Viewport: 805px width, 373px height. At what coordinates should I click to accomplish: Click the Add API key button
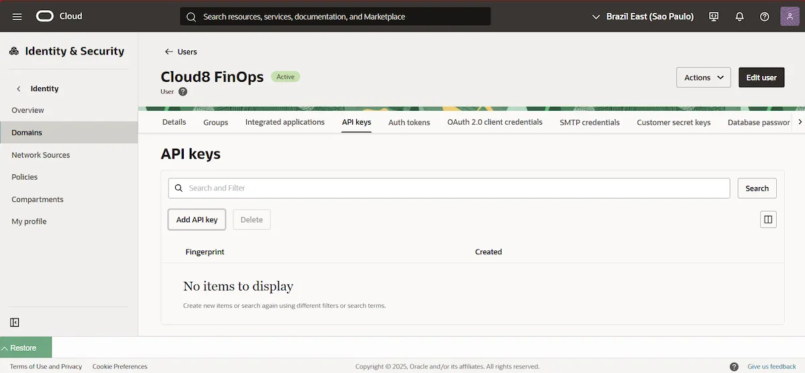coord(197,219)
